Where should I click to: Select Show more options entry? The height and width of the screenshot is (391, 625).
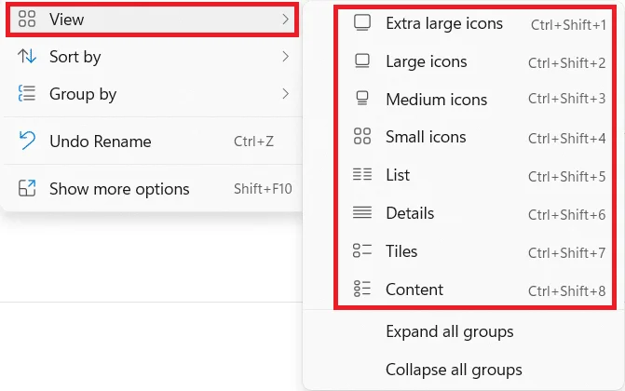tap(152, 189)
